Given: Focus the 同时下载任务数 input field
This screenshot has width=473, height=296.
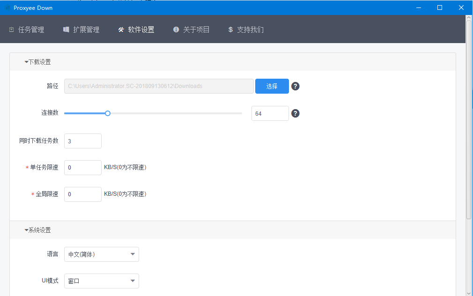Looking at the screenshot, I should tap(82, 141).
